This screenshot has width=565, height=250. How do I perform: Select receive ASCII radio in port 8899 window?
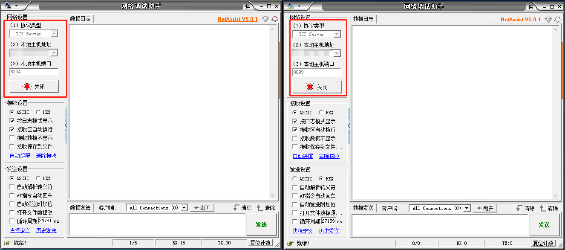click(x=295, y=113)
